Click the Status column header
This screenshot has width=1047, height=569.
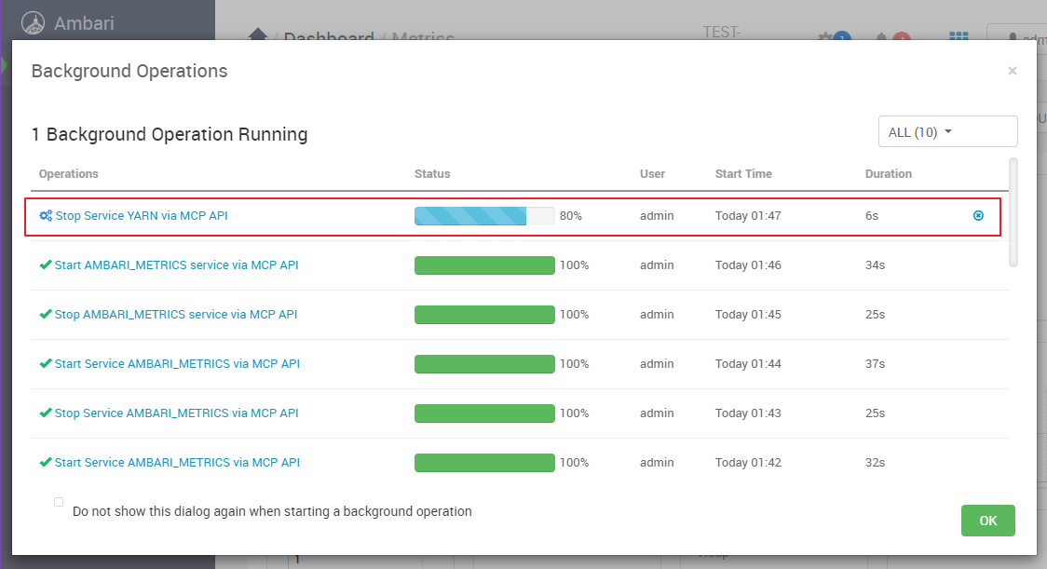432,173
